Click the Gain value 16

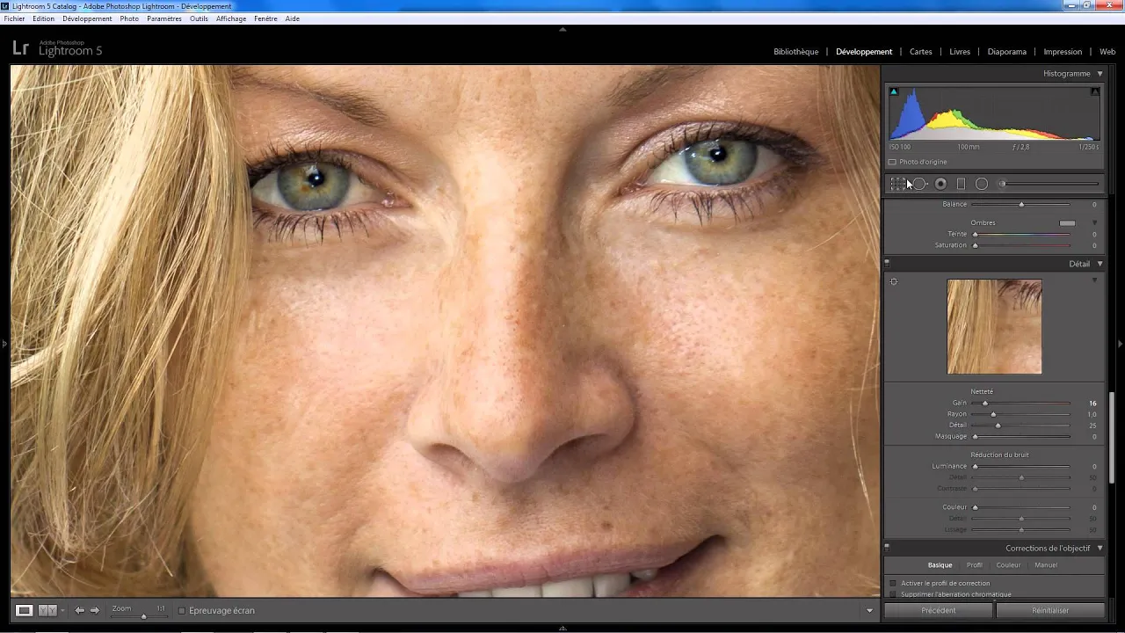[x=1092, y=404]
